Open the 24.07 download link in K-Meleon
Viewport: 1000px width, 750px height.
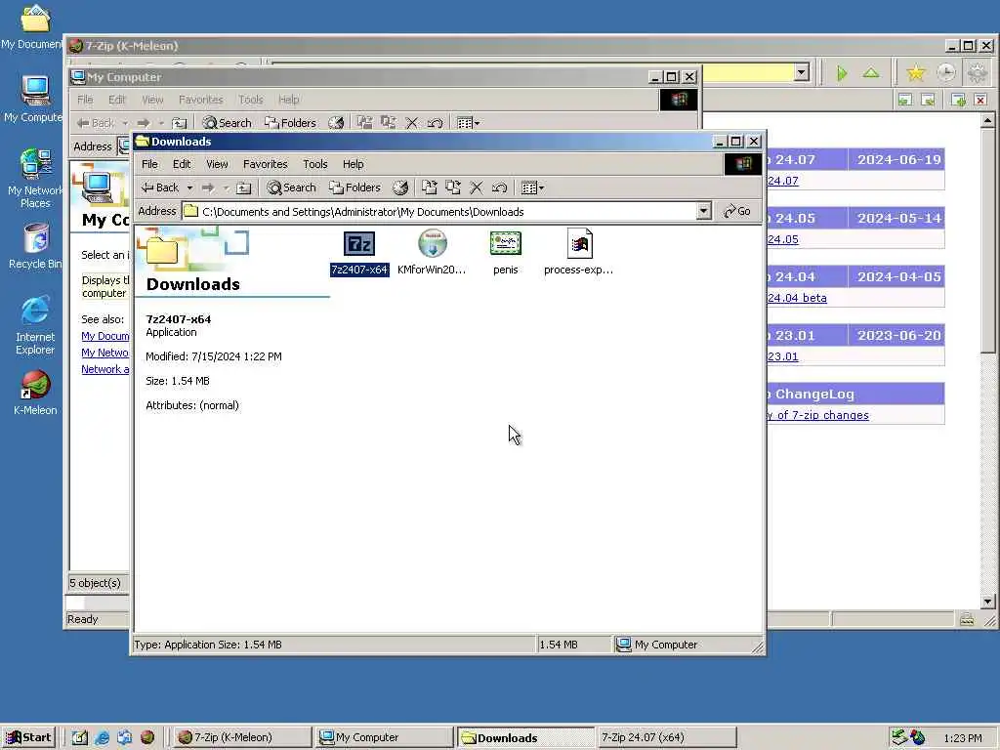pyautogui.click(x=782, y=181)
